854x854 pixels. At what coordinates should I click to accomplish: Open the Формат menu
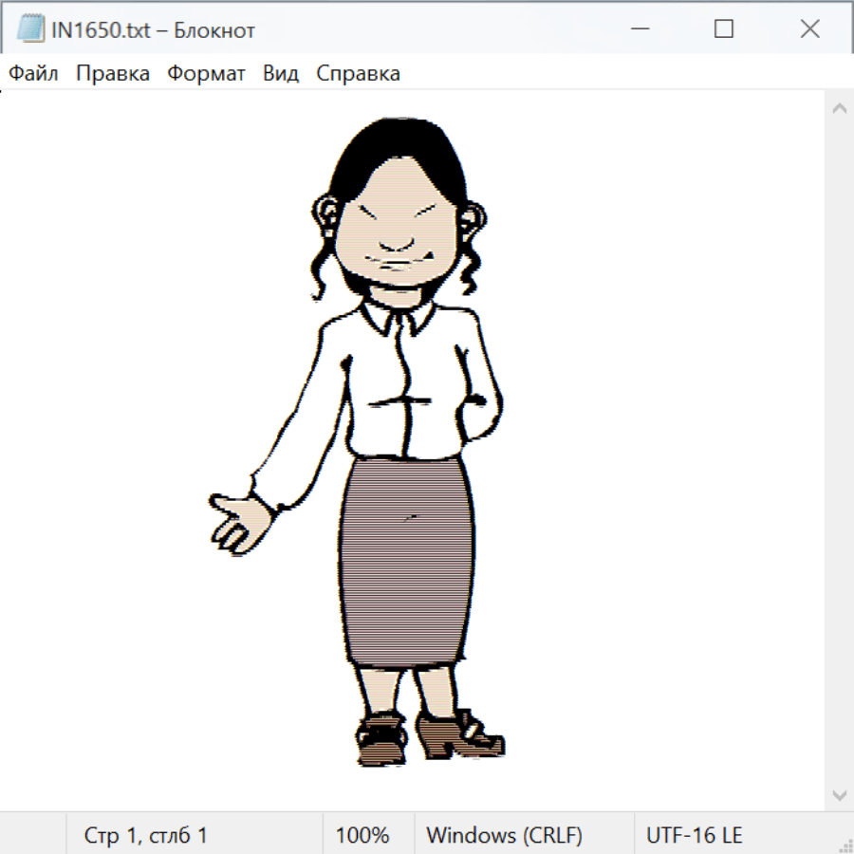[206, 74]
